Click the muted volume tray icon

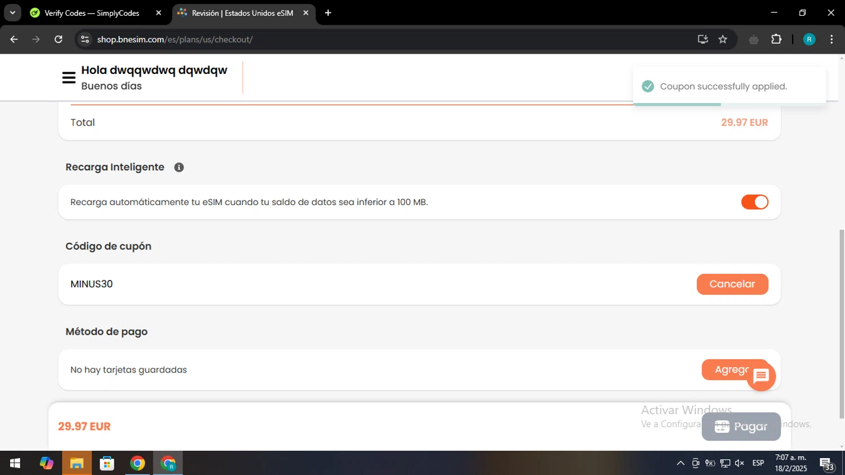740,463
